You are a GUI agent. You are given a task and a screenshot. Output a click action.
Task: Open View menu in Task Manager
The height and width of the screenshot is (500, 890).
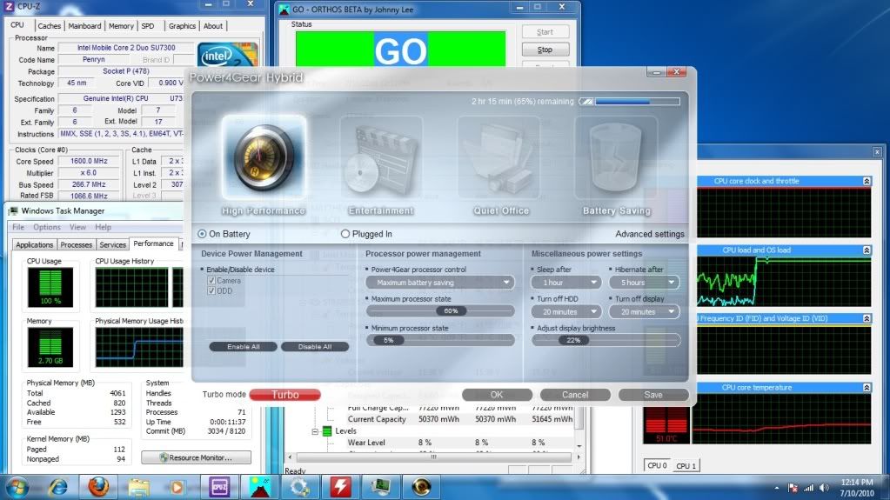(77, 227)
